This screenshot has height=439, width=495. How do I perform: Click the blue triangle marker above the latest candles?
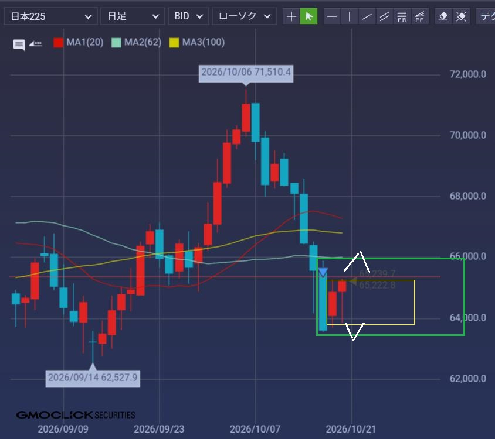tap(323, 272)
